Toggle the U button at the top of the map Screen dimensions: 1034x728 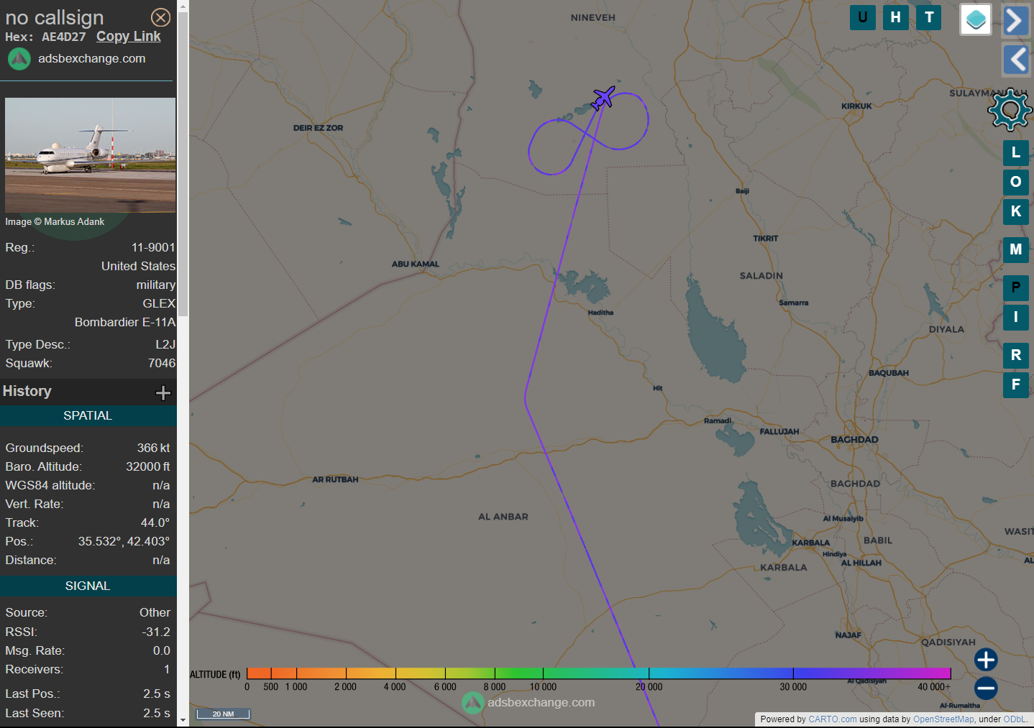pos(863,17)
